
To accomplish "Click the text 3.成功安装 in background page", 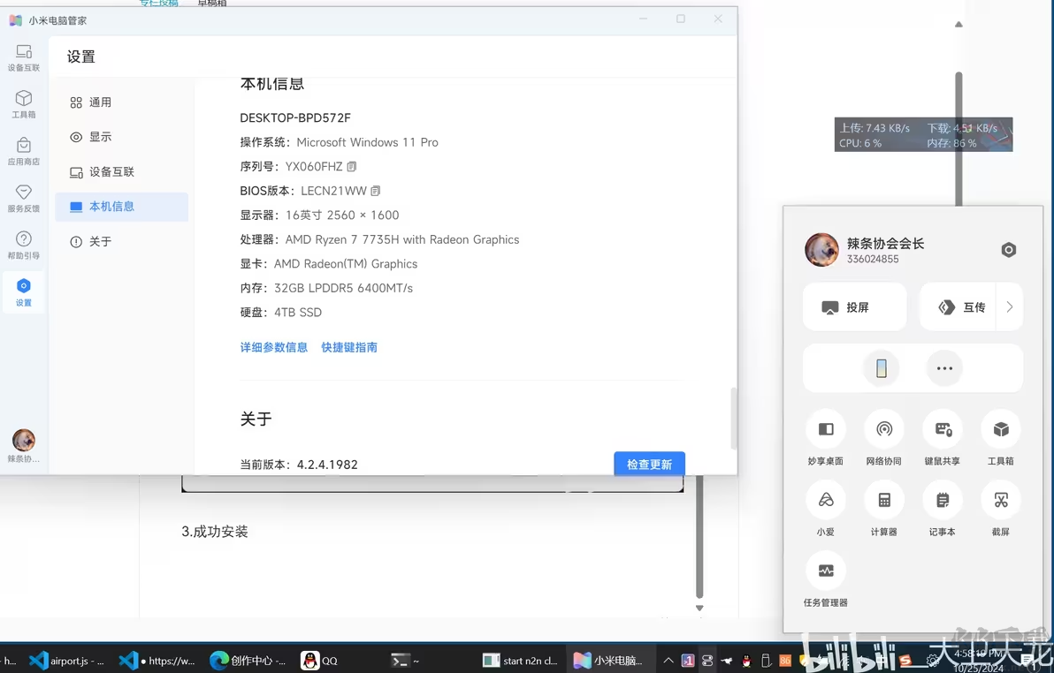I will (x=215, y=532).
